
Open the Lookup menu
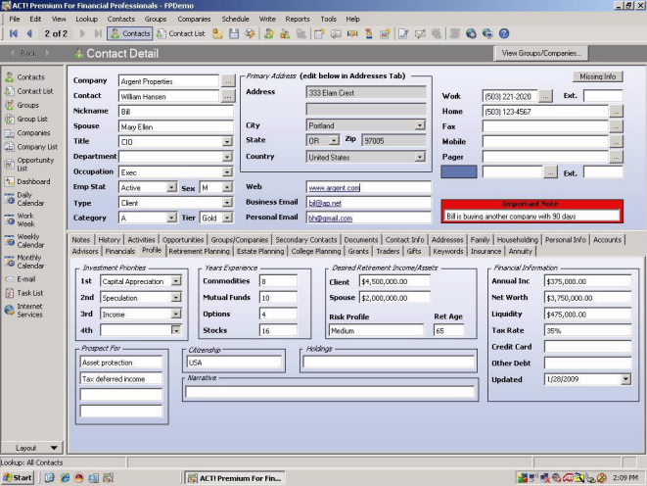(86, 19)
